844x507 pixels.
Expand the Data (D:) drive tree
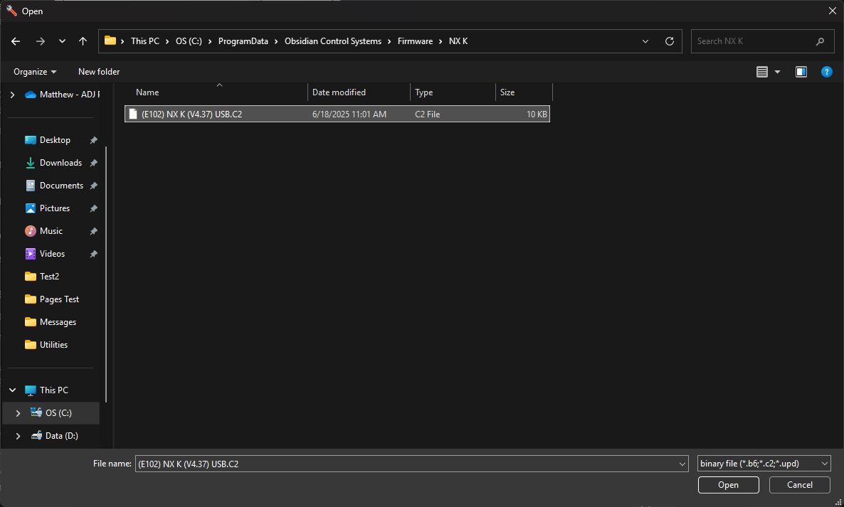(x=19, y=436)
